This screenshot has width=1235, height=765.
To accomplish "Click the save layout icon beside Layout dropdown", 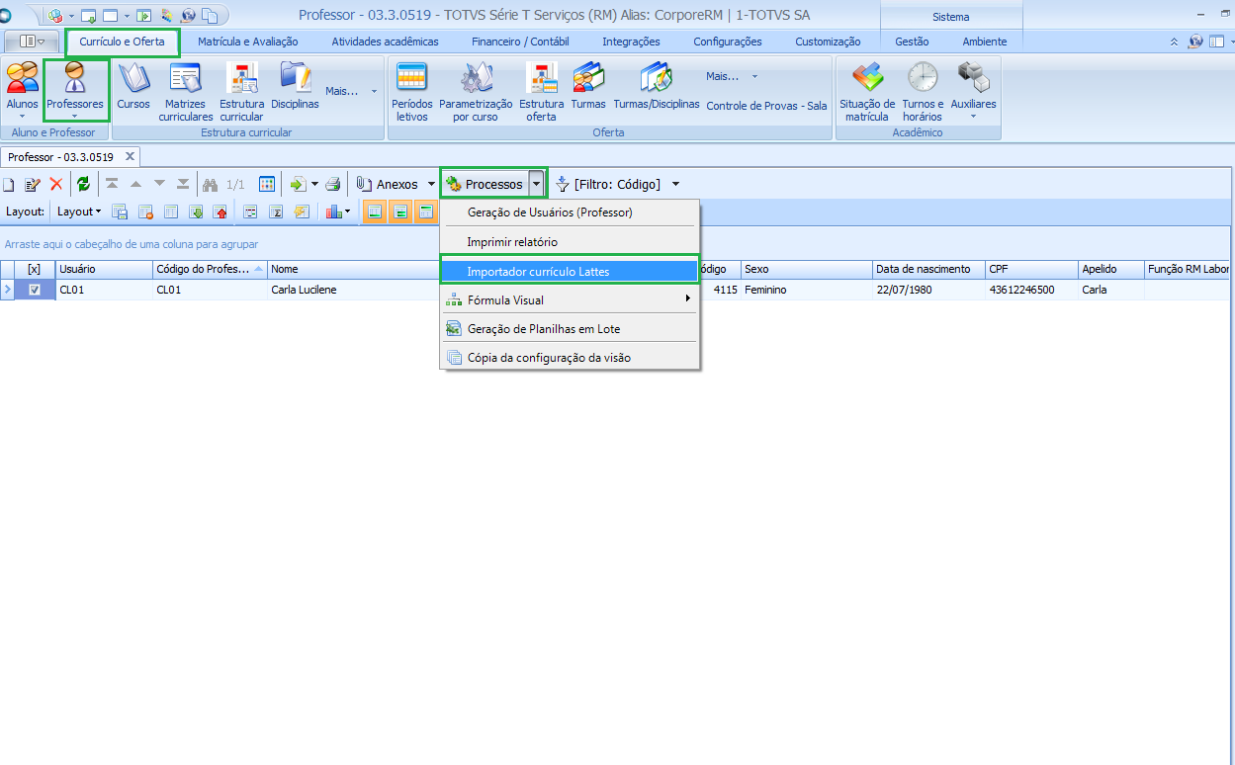I will (x=120, y=212).
